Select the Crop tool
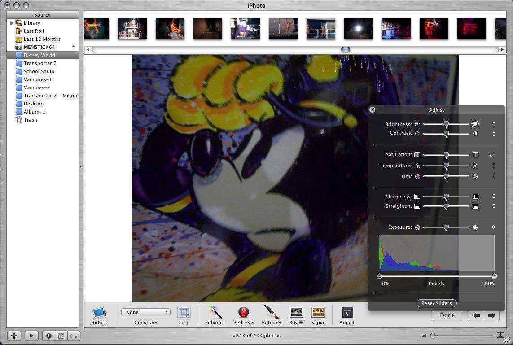 (184, 313)
